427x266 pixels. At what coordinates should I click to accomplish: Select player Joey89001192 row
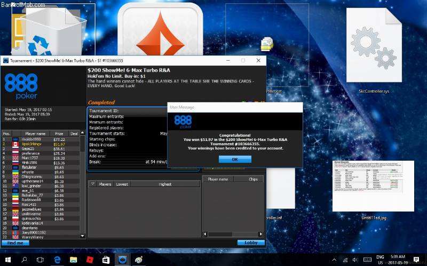point(41,232)
